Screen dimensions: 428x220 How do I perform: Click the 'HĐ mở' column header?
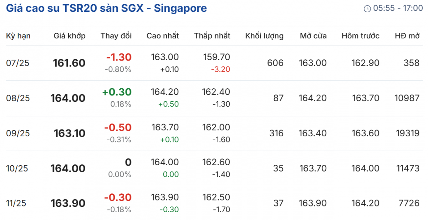(x=407, y=36)
